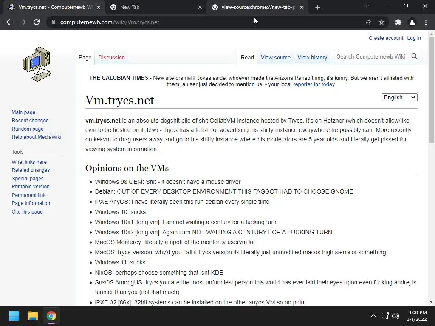The width and height of the screenshot is (435, 326).
Task: Open the Chrome profile icon
Action: click(x=412, y=22)
